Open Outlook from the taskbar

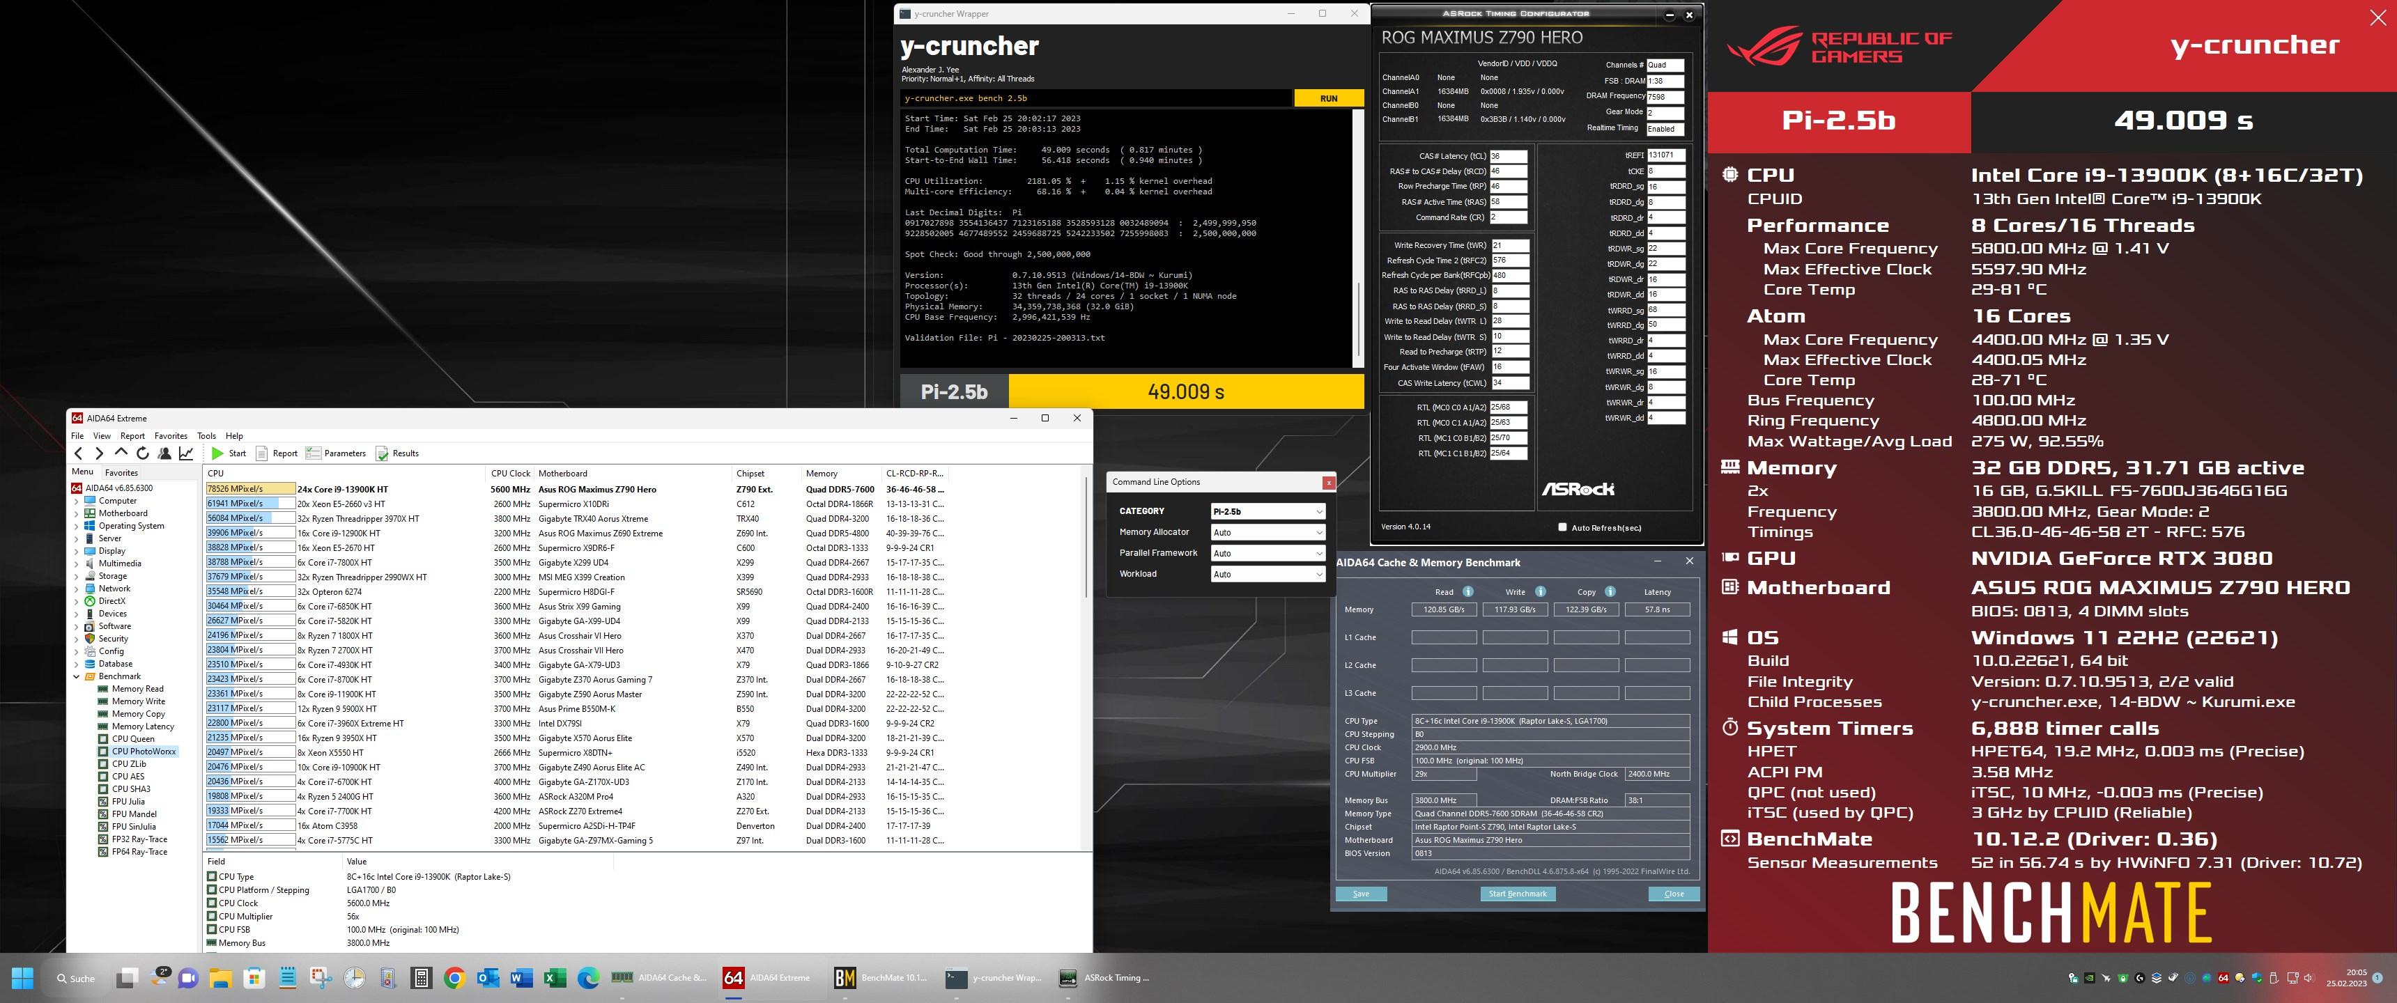pos(488,978)
